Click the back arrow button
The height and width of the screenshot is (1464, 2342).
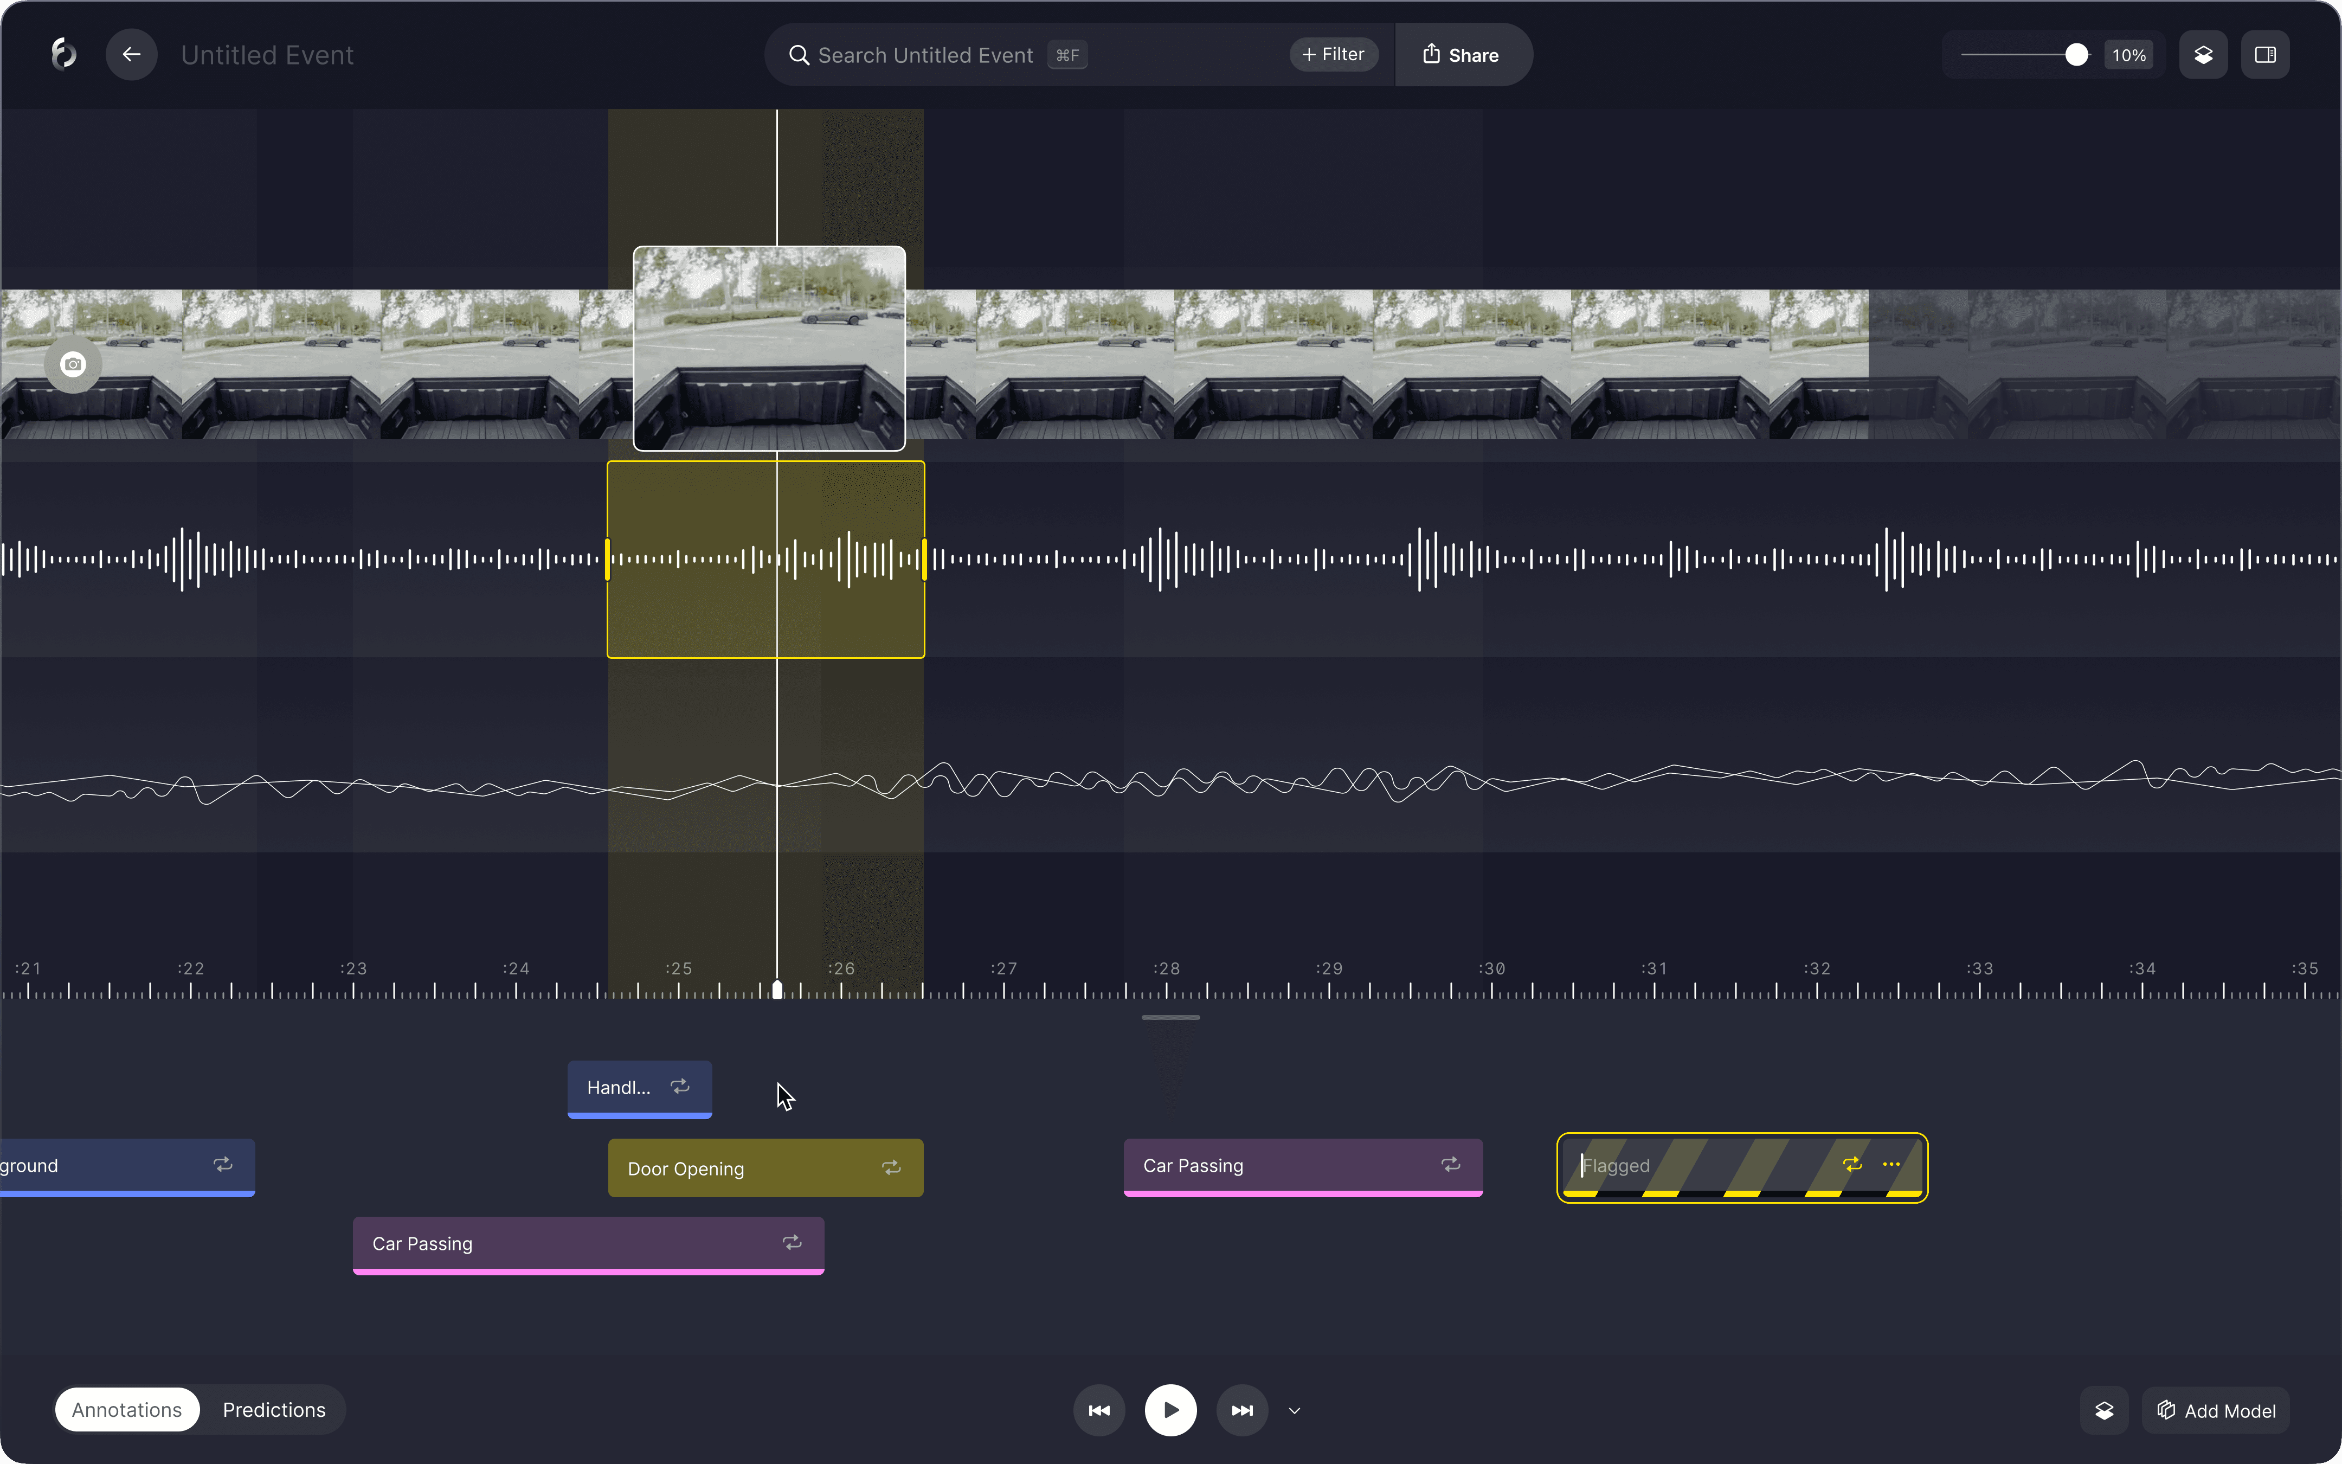[132, 55]
